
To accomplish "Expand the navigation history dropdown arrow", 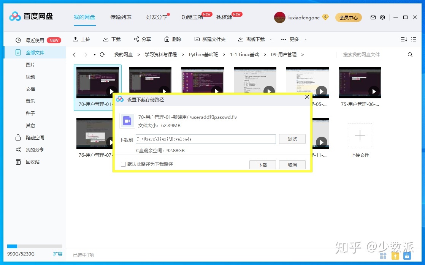I will (x=94, y=54).
